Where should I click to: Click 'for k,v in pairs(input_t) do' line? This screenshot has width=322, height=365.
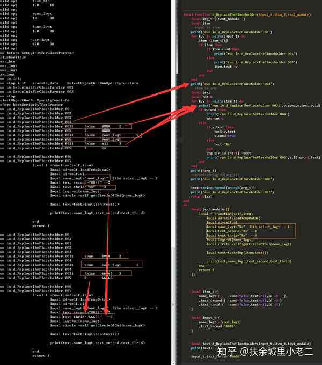pos(218,36)
